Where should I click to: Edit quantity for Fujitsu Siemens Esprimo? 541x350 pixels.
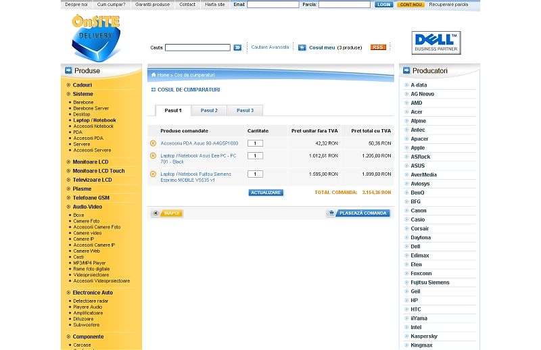click(256, 174)
